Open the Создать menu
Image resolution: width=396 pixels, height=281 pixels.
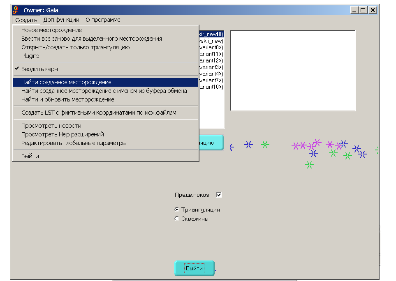[26, 20]
